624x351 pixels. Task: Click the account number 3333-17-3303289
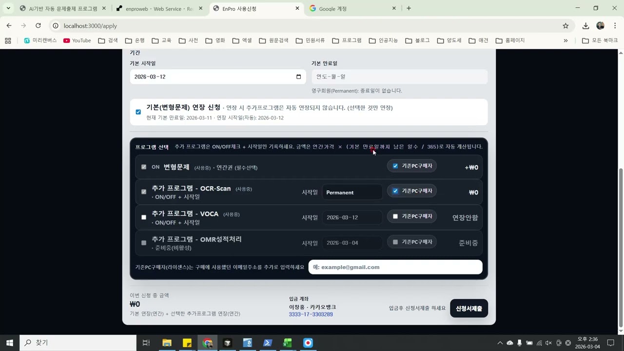pos(311,314)
